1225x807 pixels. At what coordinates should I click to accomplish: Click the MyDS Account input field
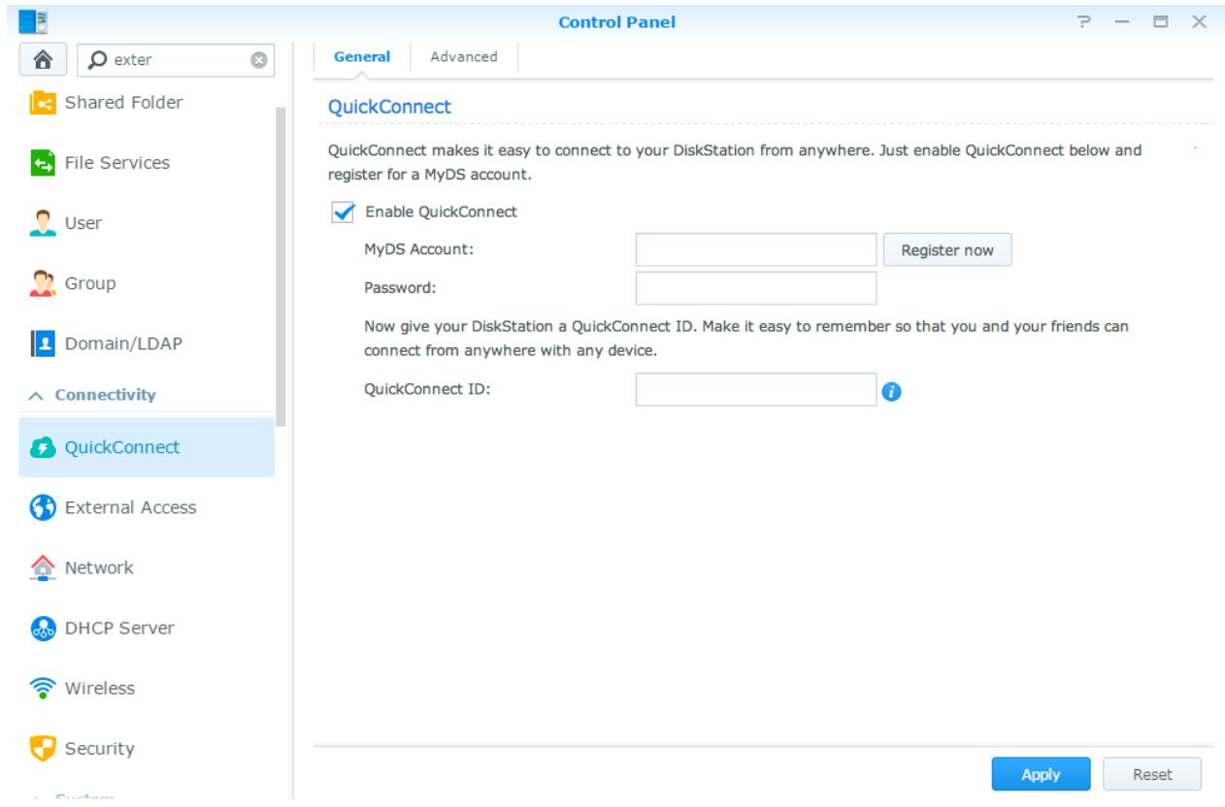(x=756, y=250)
